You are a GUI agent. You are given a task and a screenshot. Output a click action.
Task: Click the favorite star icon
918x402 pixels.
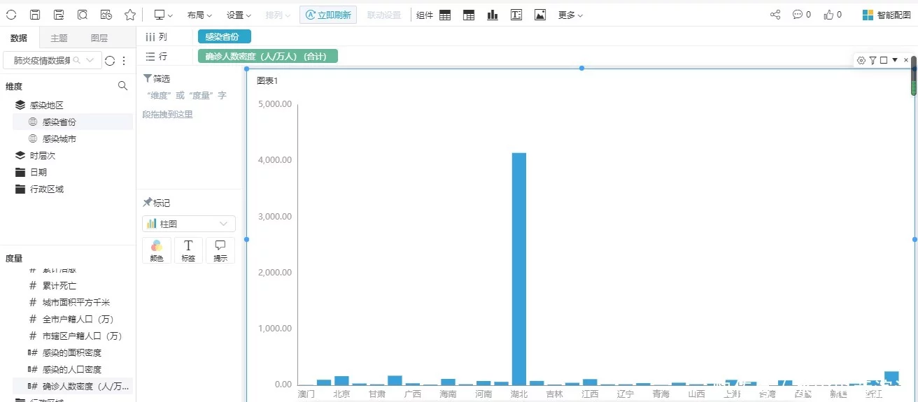tap(130, 15)
